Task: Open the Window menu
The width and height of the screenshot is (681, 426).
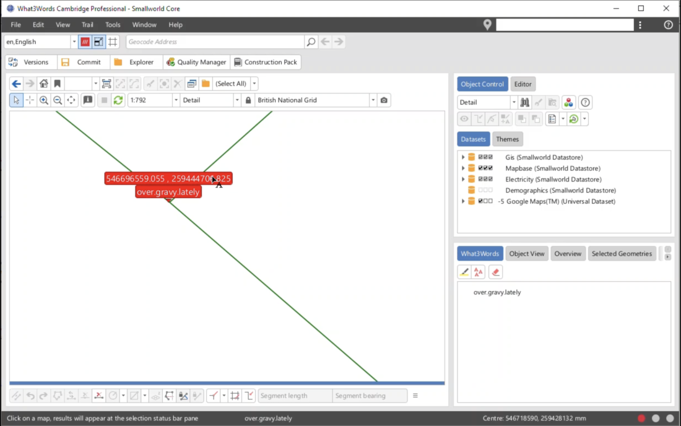Action: pos(144,25)
